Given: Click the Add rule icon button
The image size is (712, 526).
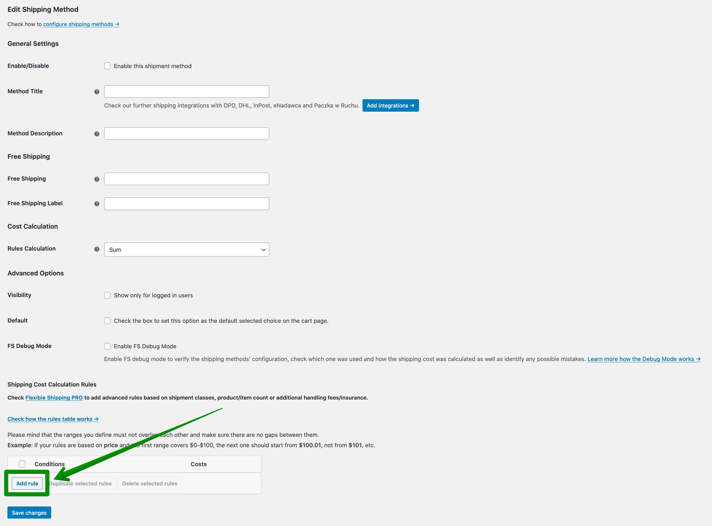Looking at the screenshot, I should 27,483.
